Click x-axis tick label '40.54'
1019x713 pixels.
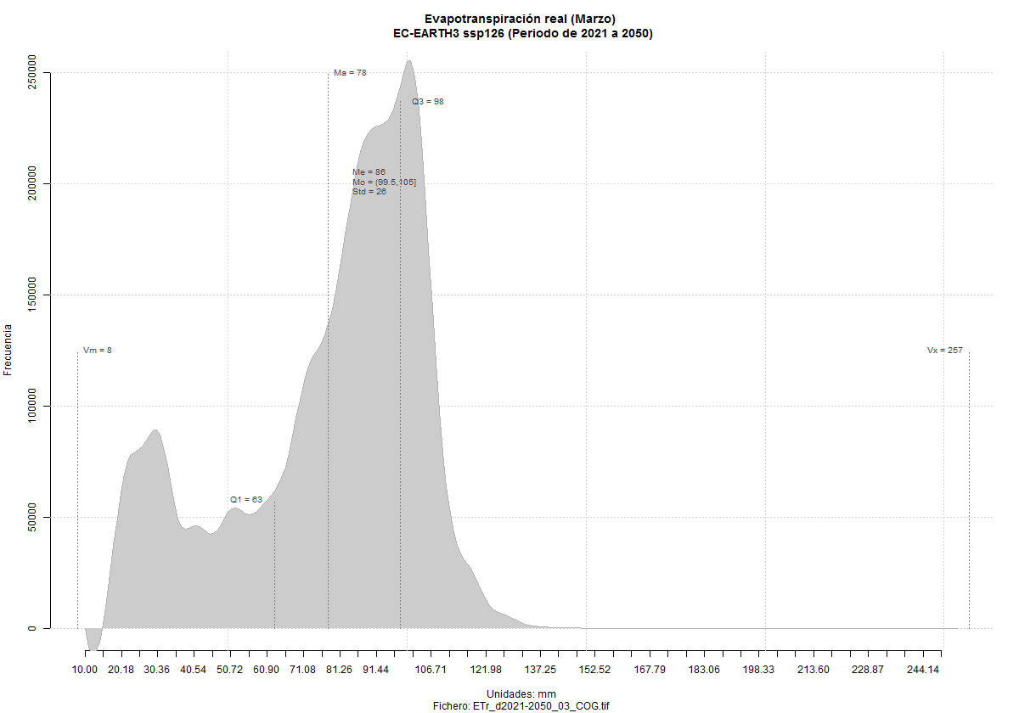[x=193, y=670]
